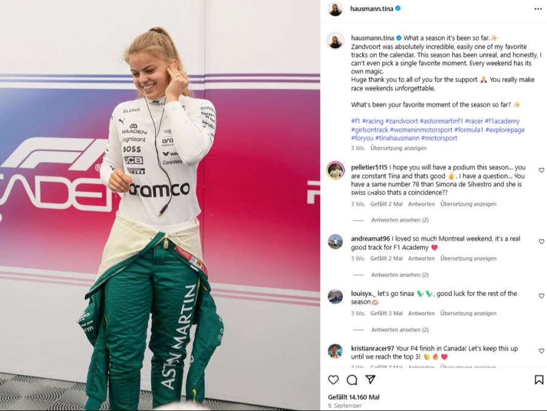The image size is (547, 411).
Task: Expand replies under pelletier5115's comment
Action: (400, 220)
